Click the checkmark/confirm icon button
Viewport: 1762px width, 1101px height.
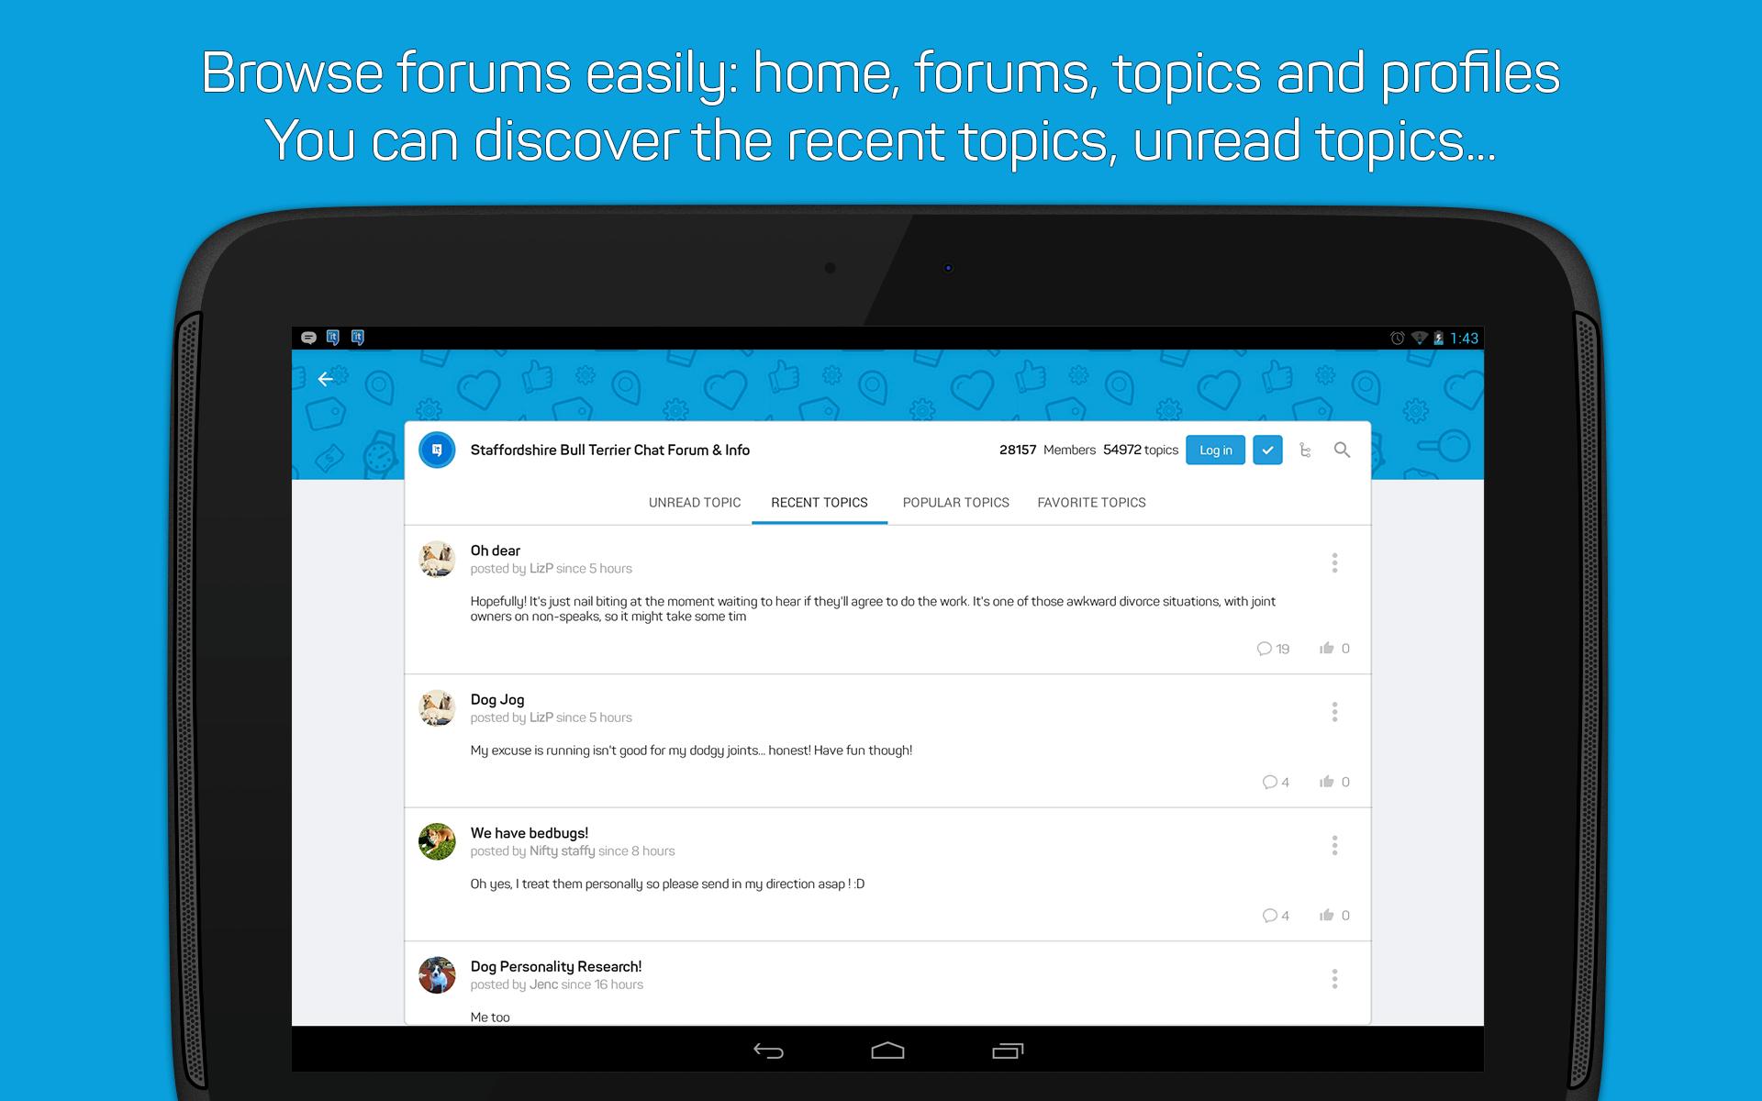click(1268, 450)
